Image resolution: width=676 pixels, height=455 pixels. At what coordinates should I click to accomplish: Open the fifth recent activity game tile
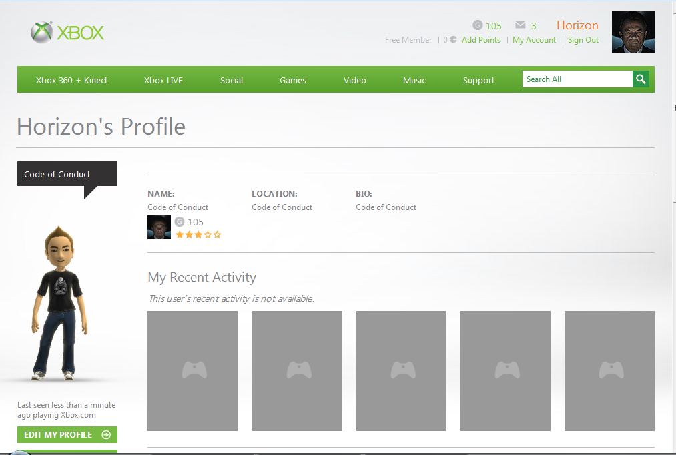click(x=610, y=370)
